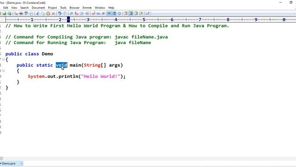Cut selection with the scissors icon
This screenshot has width=296, height=167.
37,13
